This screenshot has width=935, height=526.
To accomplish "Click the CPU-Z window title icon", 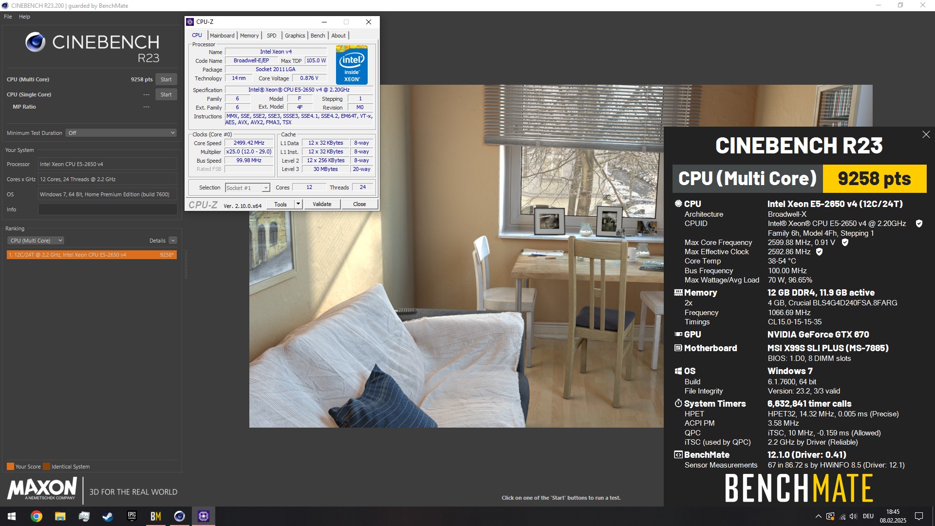I will (190, 22).
